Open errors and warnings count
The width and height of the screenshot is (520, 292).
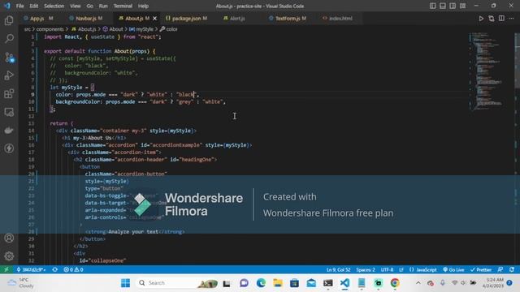(x=73, y=269)
